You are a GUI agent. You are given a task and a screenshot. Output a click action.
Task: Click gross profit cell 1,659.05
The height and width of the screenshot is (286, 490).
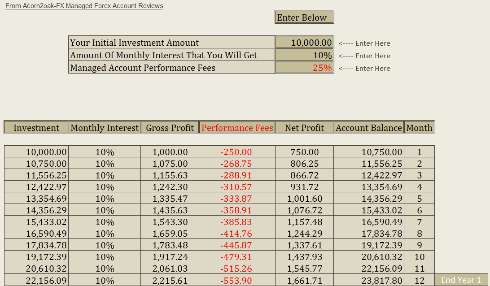click(x=170, y=233)
